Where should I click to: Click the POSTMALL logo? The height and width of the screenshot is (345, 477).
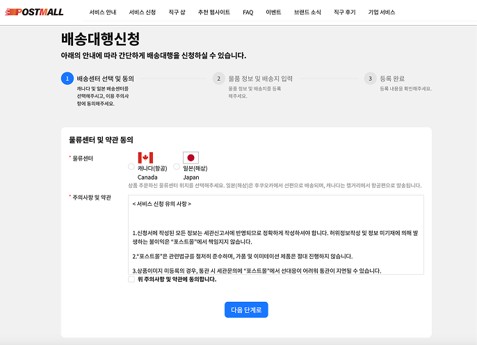pos(34,12)
